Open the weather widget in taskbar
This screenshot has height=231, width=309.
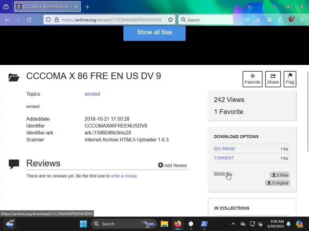10,224
